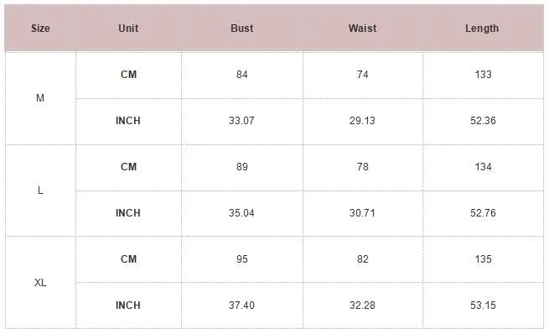Click the Unit column header
Viewport: 549px width, 334px height.
point(128,28)
